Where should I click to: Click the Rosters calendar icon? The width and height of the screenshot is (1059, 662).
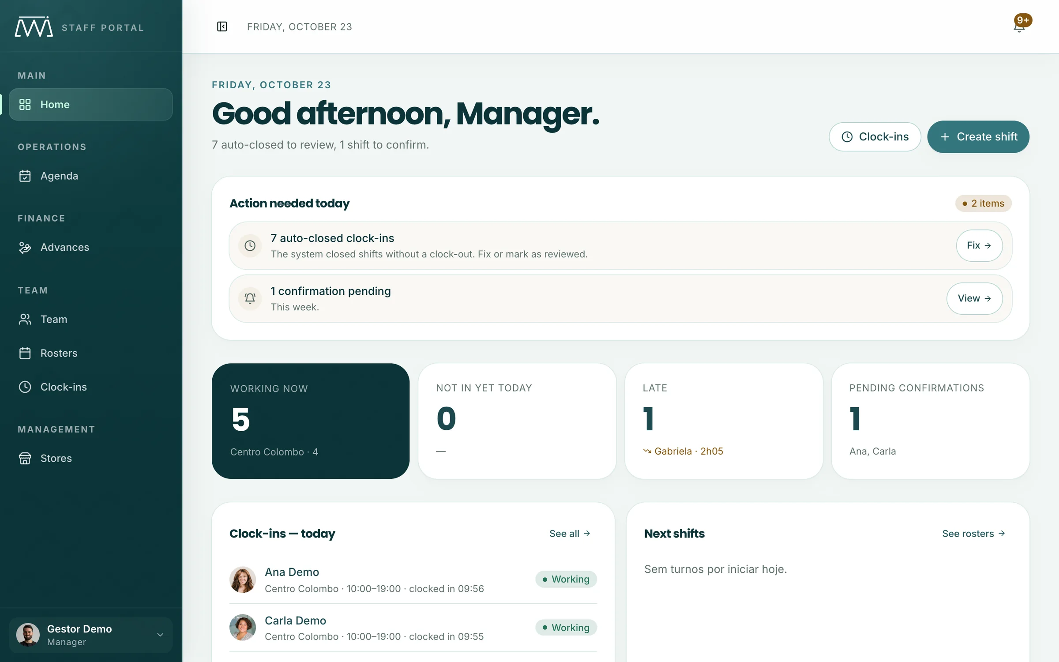point(25,353)
